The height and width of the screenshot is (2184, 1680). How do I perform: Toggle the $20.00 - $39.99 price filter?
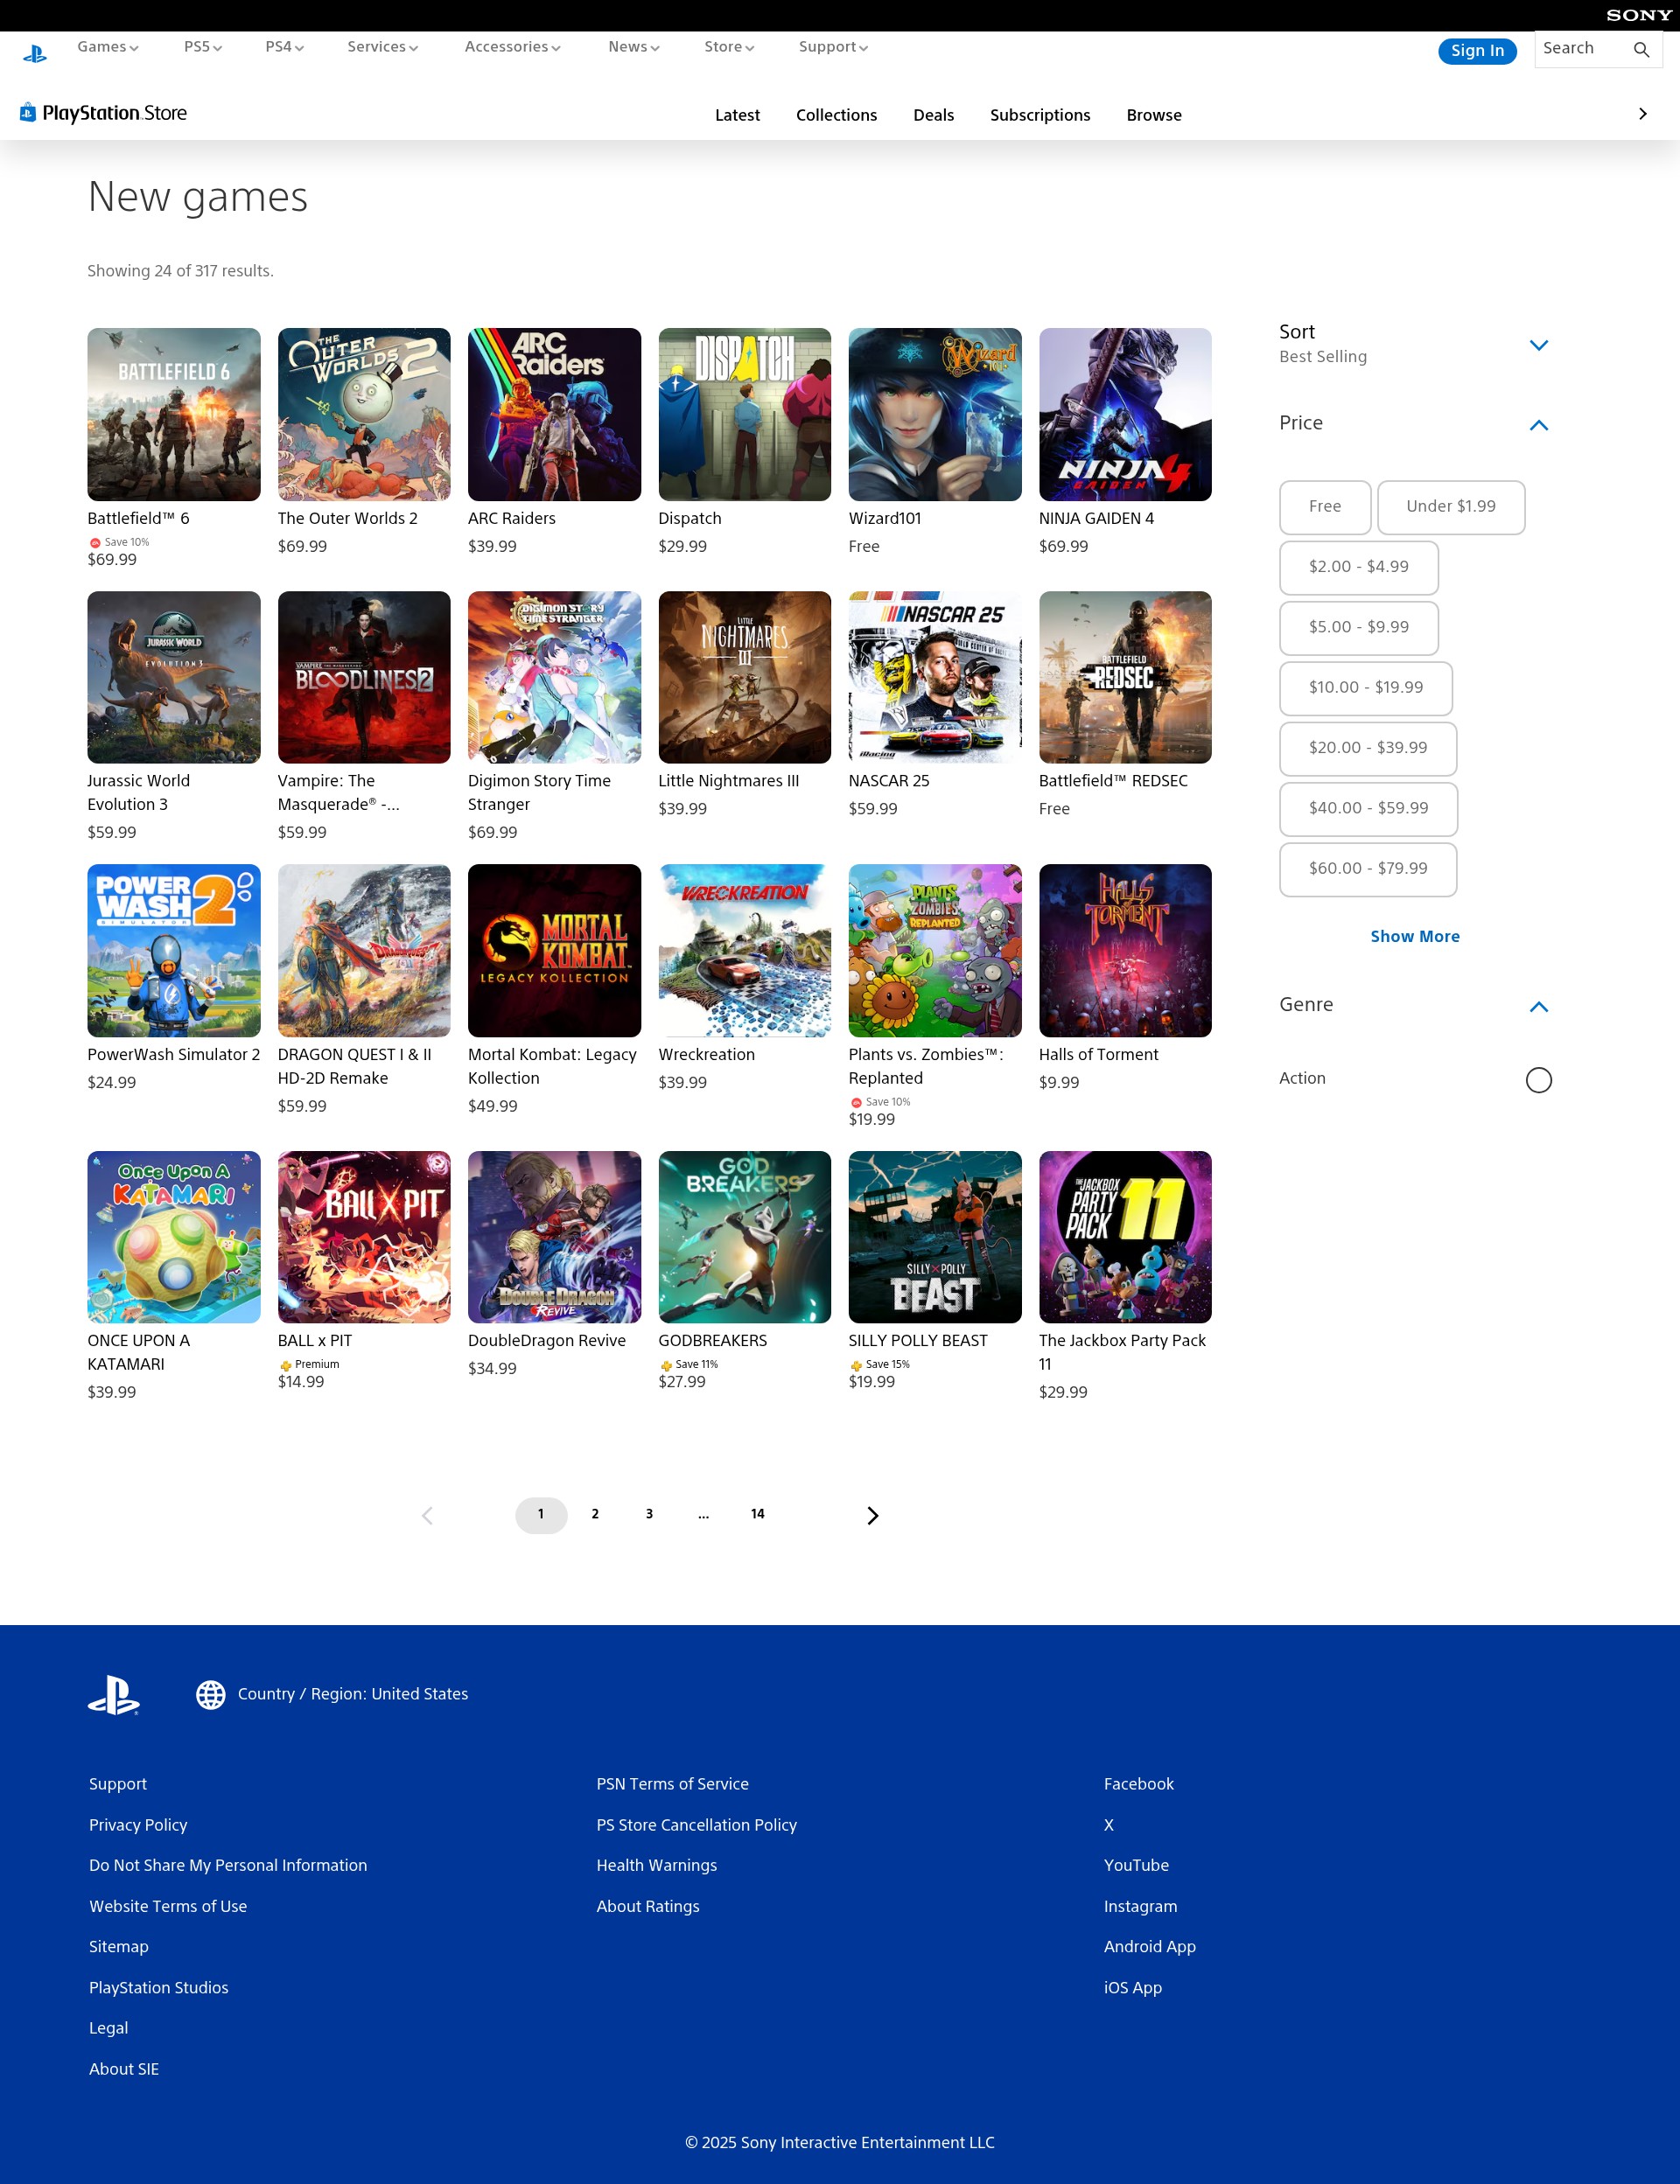tap(1368, 749)
